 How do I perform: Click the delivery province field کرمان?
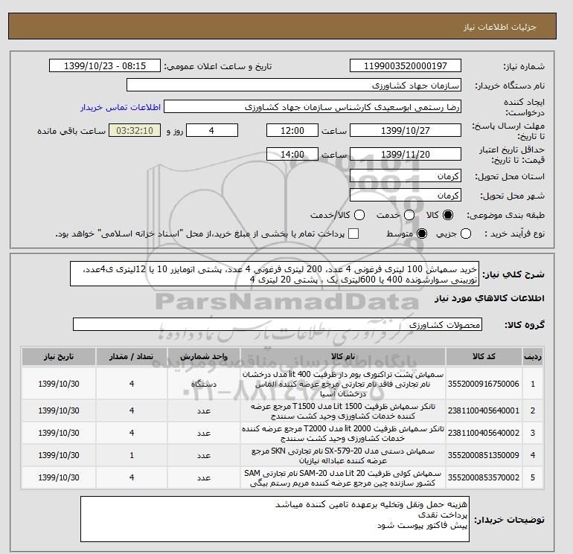[x=406, y=176]
